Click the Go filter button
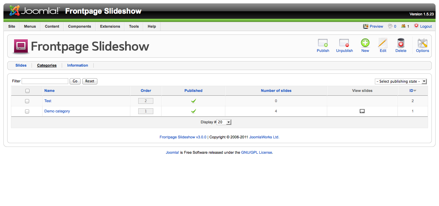439x206 pixels. pyautogui.click(x=75, y=81)
